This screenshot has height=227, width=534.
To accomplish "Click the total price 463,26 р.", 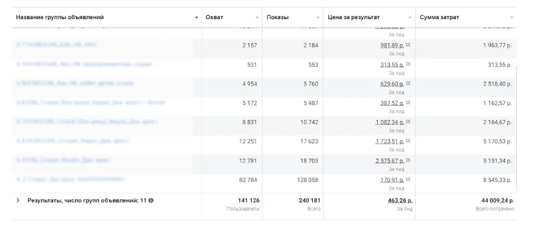I will point(400,201).
